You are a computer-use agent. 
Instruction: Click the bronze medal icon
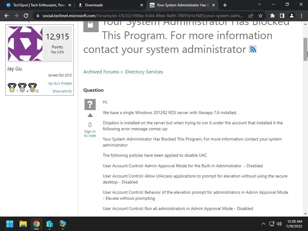coord(32,88)
